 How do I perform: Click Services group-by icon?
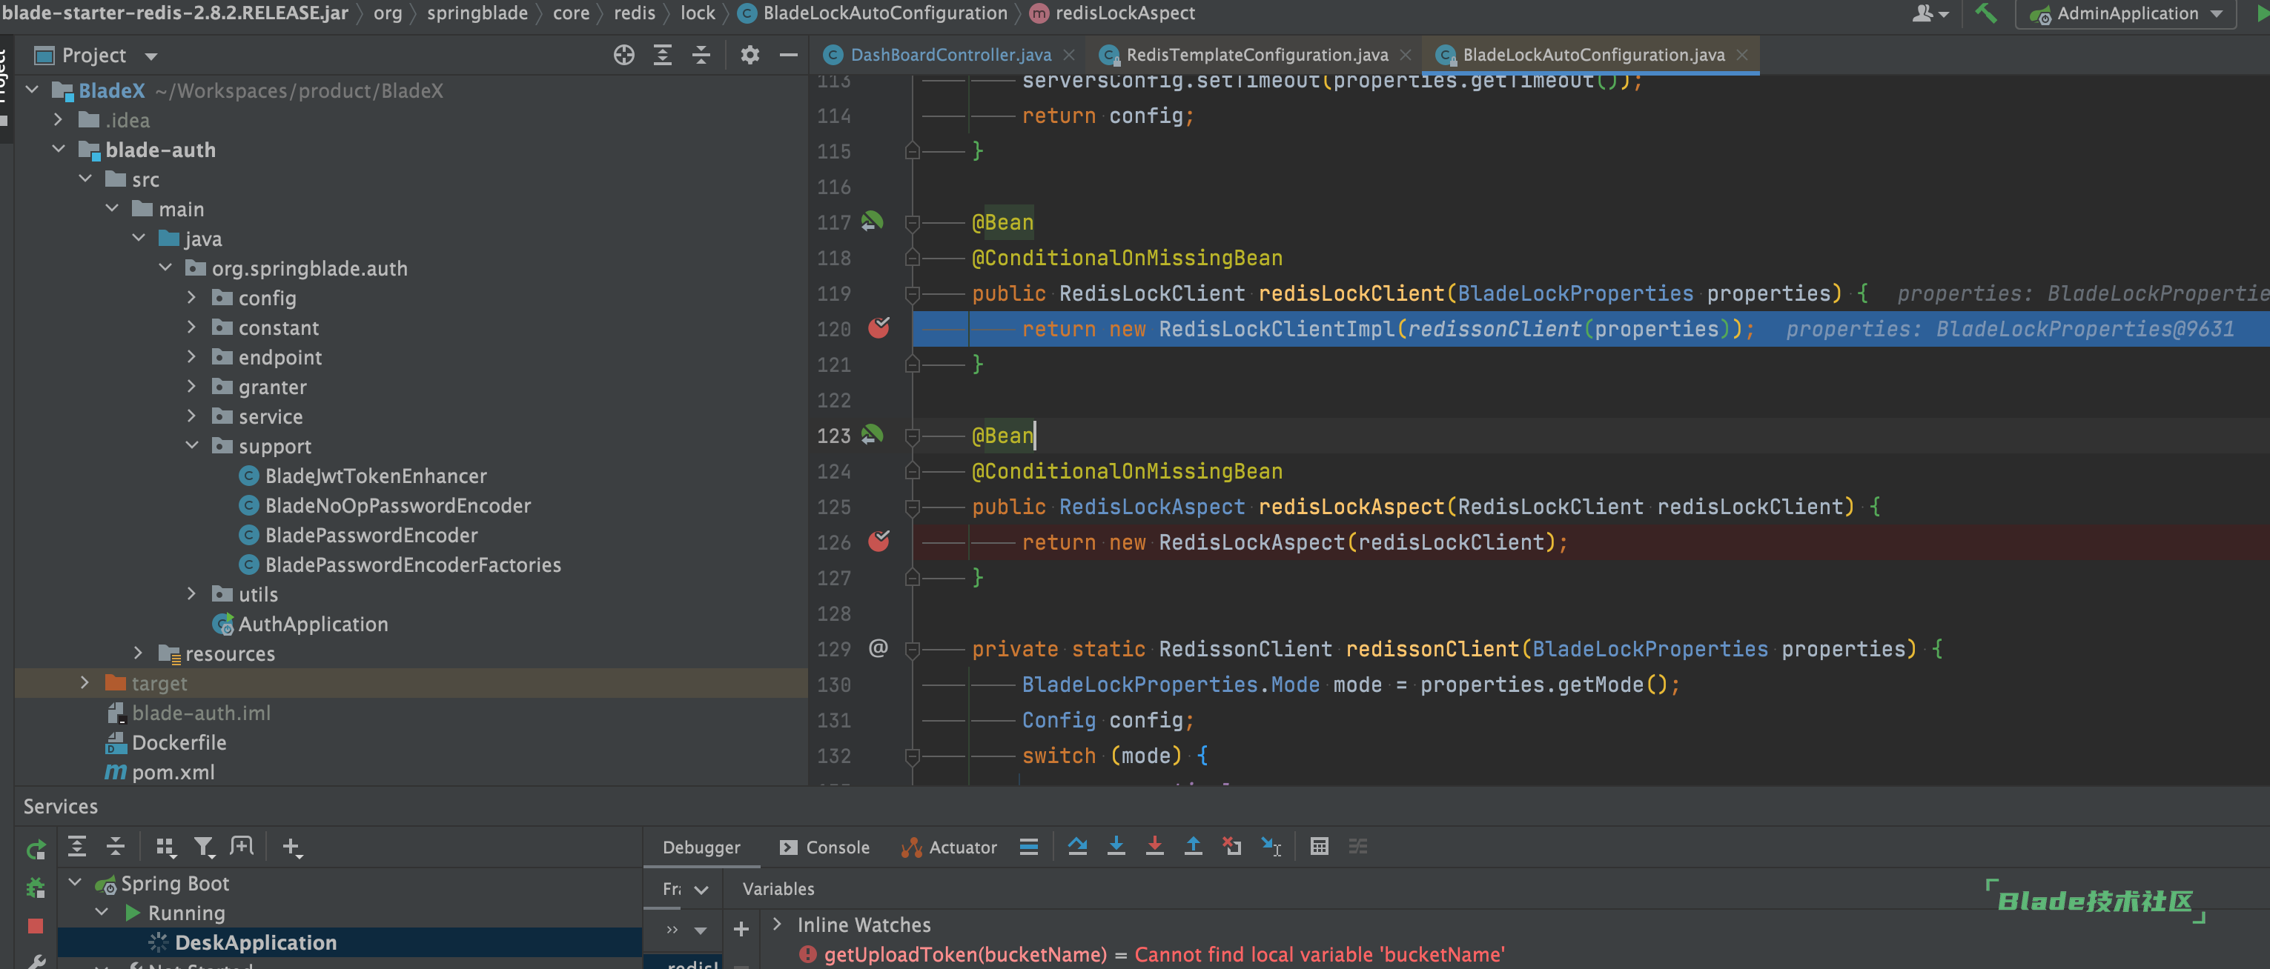tap(165, 848)
